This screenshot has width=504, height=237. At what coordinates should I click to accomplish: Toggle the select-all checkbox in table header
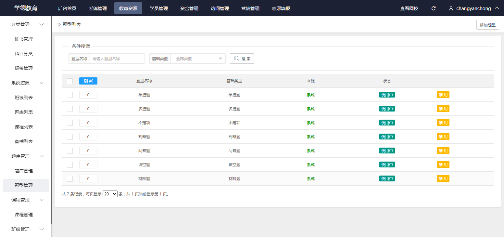70,81
